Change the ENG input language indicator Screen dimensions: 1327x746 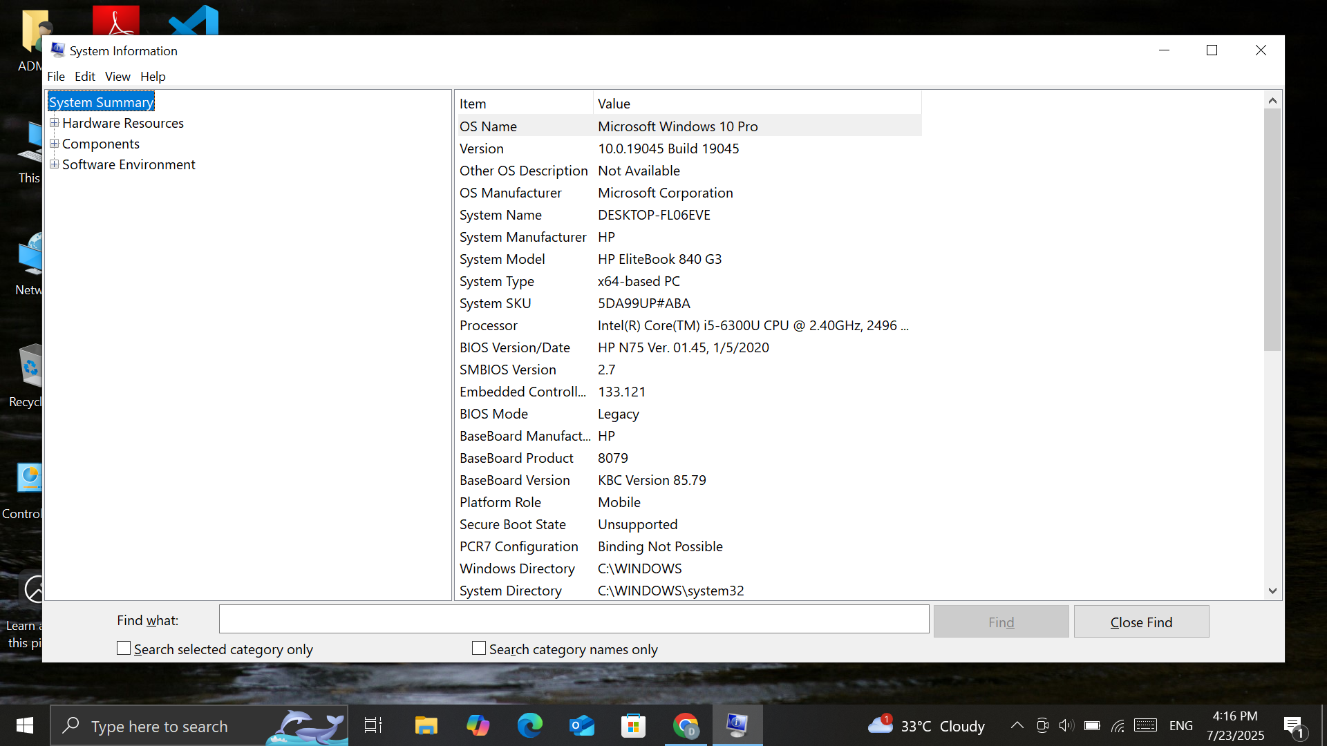[x=1180, y=725]
